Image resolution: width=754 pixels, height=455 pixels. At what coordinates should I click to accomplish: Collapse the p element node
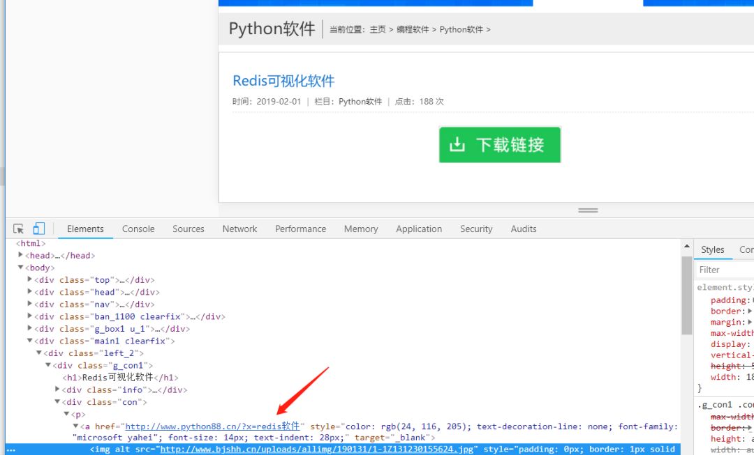(x=66, y=414)
